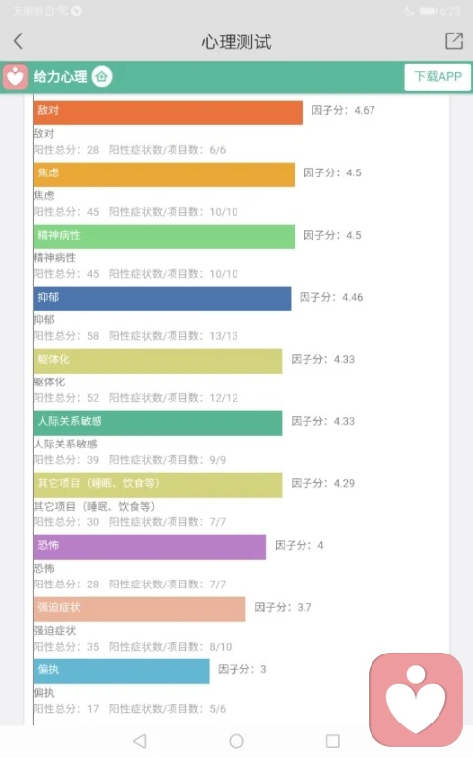The width and height of the screenshot is (473, 757).
Task: Tap the recent apps square button
Action: [333, 741]
